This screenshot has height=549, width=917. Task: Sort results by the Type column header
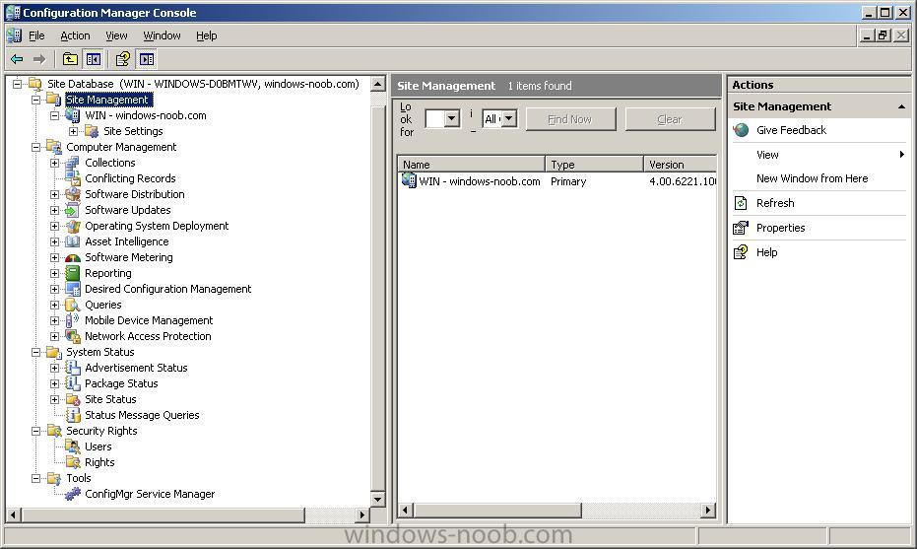click(x=594, y=165)
